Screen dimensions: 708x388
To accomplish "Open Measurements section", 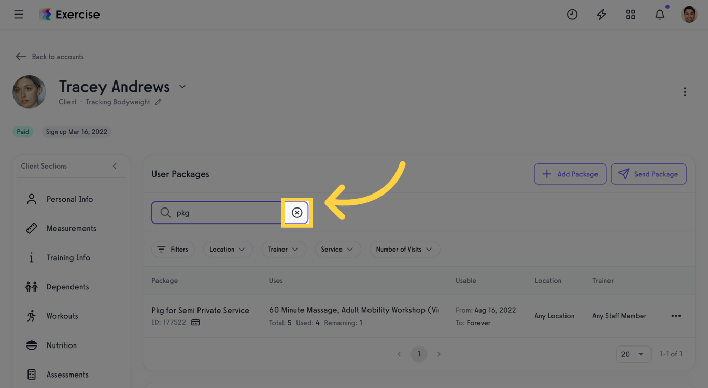I will tap(72, 228).
